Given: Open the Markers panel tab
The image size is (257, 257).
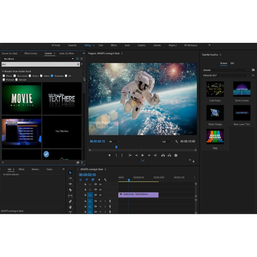Looking at the screenshot, I should [35, 169].
